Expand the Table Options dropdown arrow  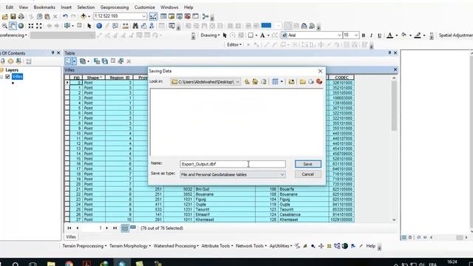(74, 61)
